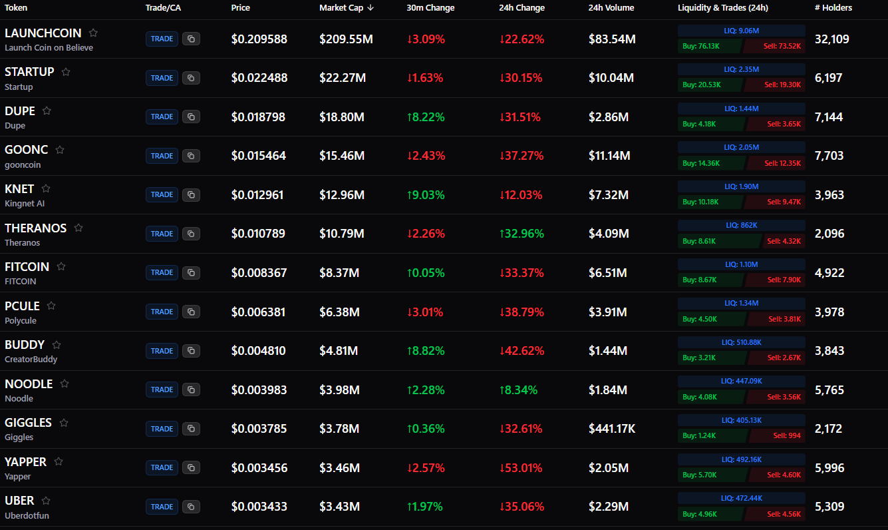Copy the KNET contract address
888x530 pixels.
191,194
